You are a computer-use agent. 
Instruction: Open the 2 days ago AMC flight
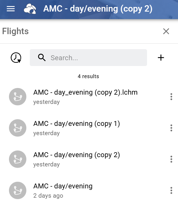click(x=63, y=186)
